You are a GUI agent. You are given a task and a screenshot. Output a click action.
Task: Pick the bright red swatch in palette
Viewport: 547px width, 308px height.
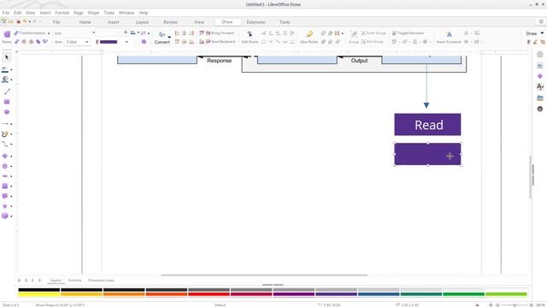click(x=209, y=294)
